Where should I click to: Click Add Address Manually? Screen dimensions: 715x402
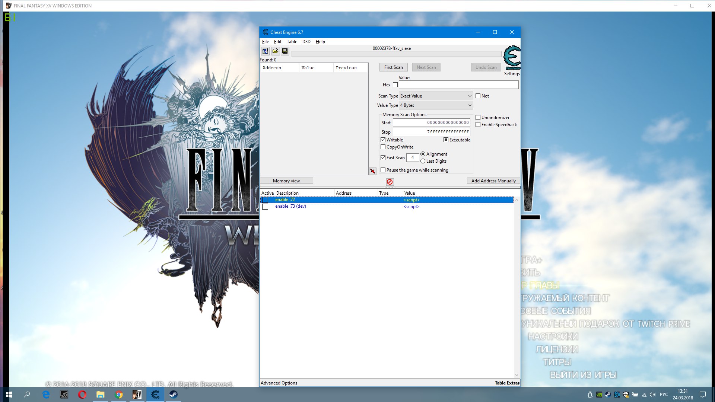[493, 181]
